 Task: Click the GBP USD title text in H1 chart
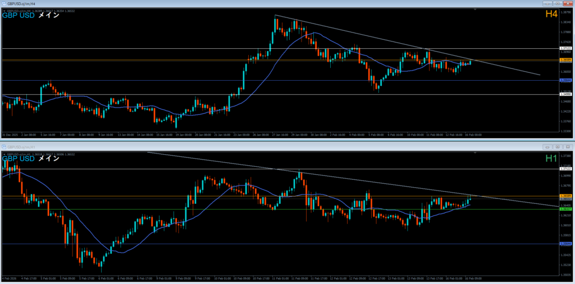[x=19, y=159]
